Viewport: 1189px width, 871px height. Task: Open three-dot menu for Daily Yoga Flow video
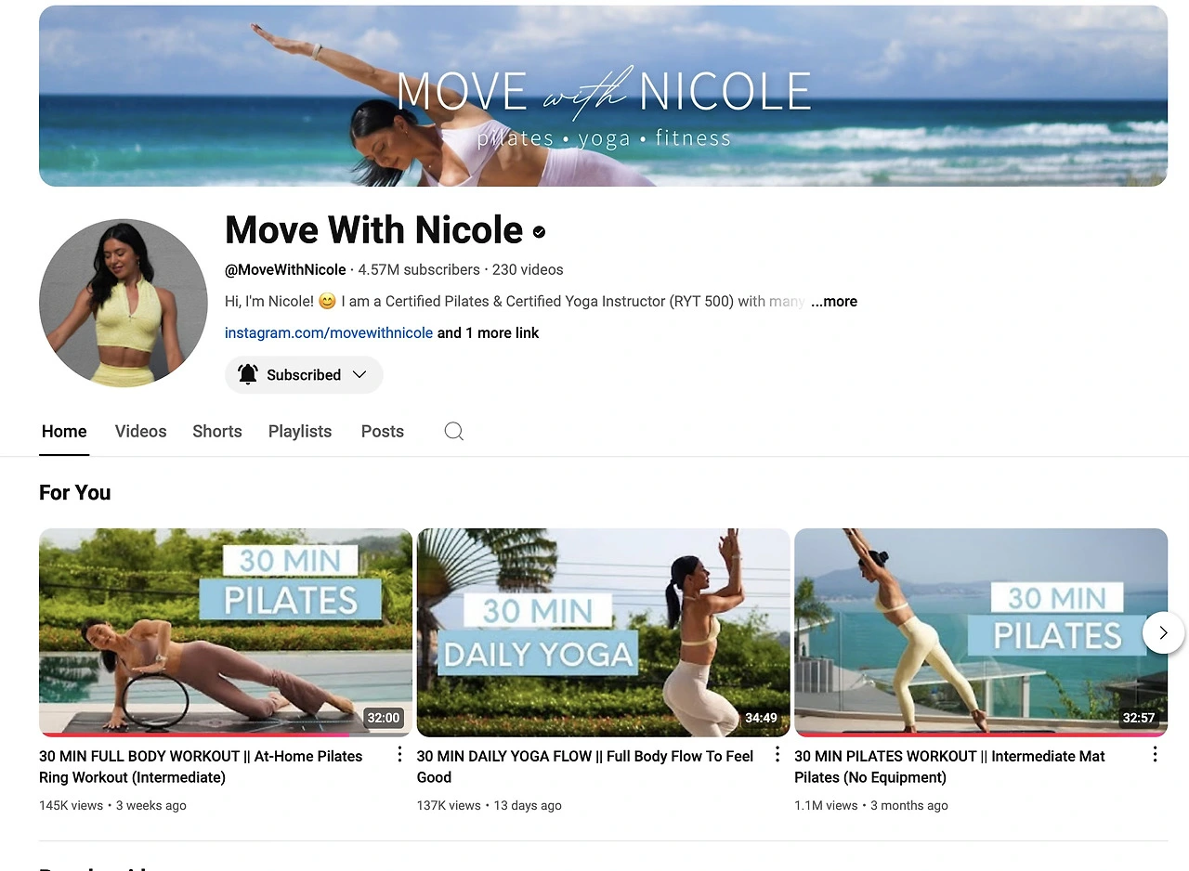pyautogui.click(x=777, y=754)
